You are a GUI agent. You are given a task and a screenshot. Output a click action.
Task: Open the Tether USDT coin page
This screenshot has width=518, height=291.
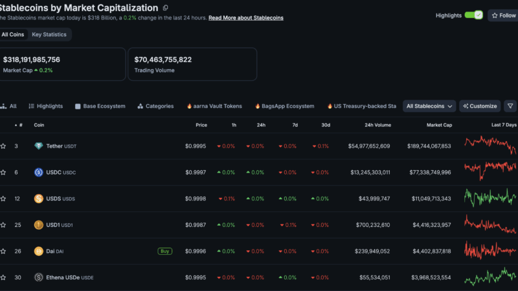(x=62, y=146)
